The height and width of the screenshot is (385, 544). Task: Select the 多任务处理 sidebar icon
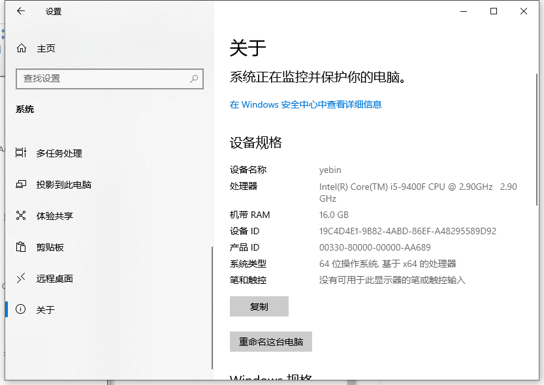(20, 153)
